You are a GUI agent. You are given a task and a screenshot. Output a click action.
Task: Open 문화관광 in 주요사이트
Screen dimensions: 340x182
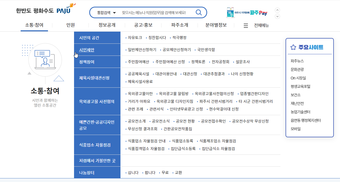[297, 69]
